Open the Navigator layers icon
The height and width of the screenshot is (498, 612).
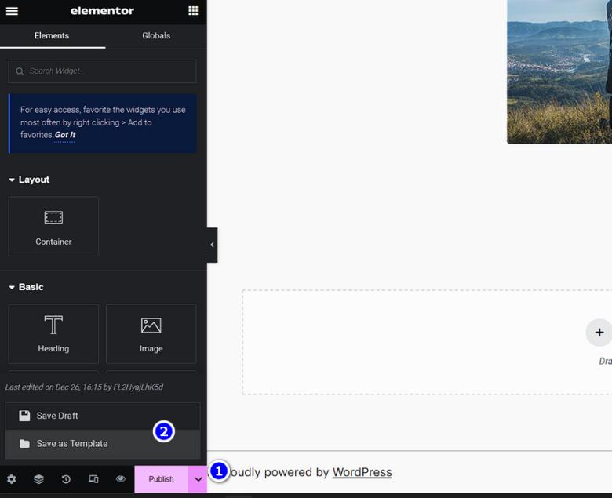(x=38, y=479)
